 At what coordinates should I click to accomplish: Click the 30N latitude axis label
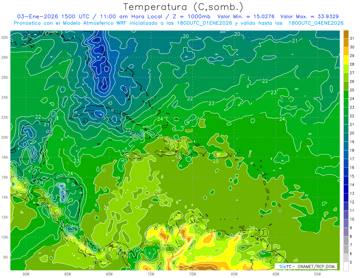[x=5, y=37]
